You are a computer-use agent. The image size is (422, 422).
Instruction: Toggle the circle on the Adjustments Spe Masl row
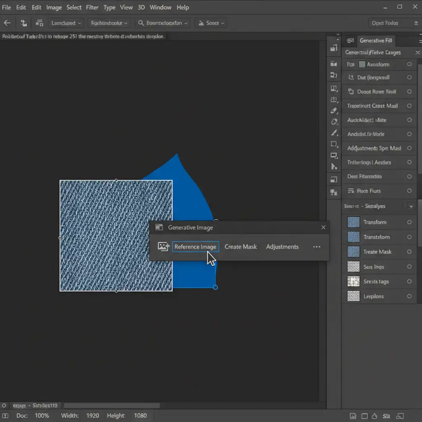point(409,148)
